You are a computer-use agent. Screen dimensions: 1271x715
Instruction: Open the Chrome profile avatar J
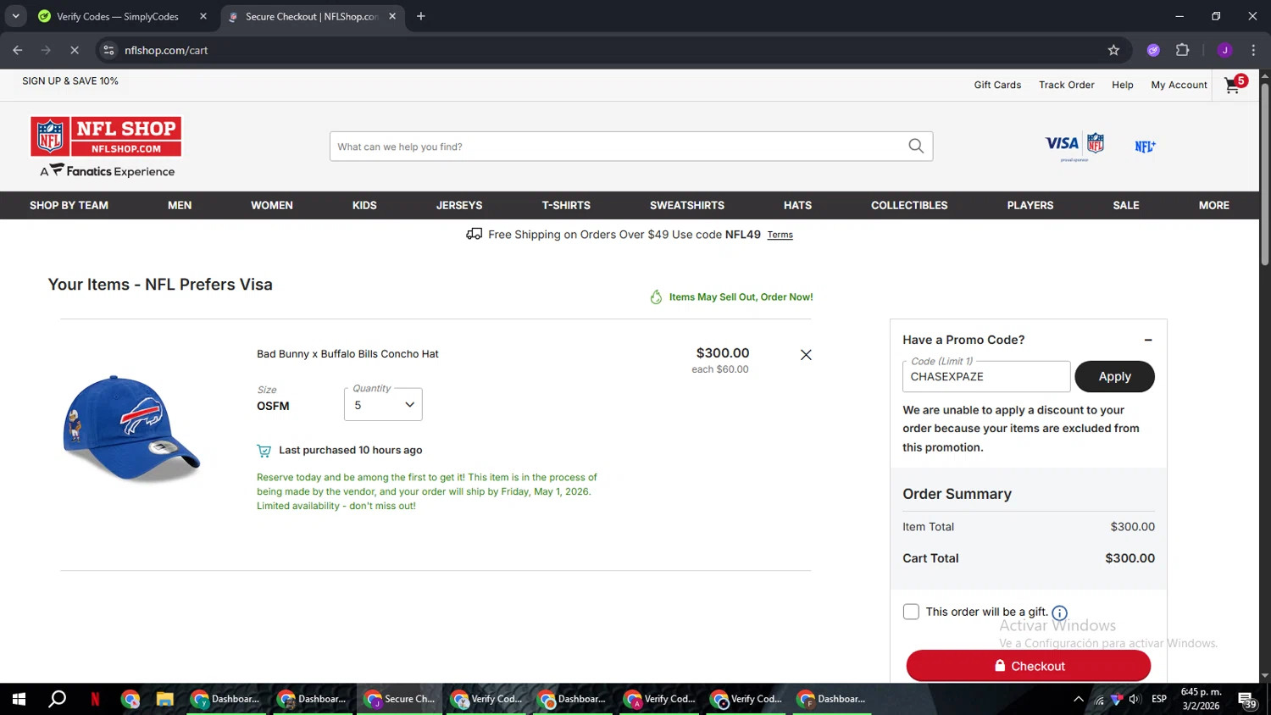pos(1224,50)
